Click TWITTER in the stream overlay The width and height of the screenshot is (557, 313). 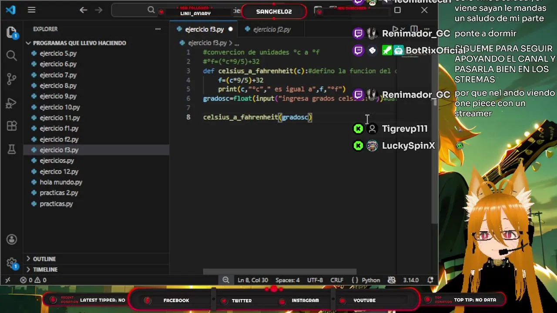click(x=242, y=300)
